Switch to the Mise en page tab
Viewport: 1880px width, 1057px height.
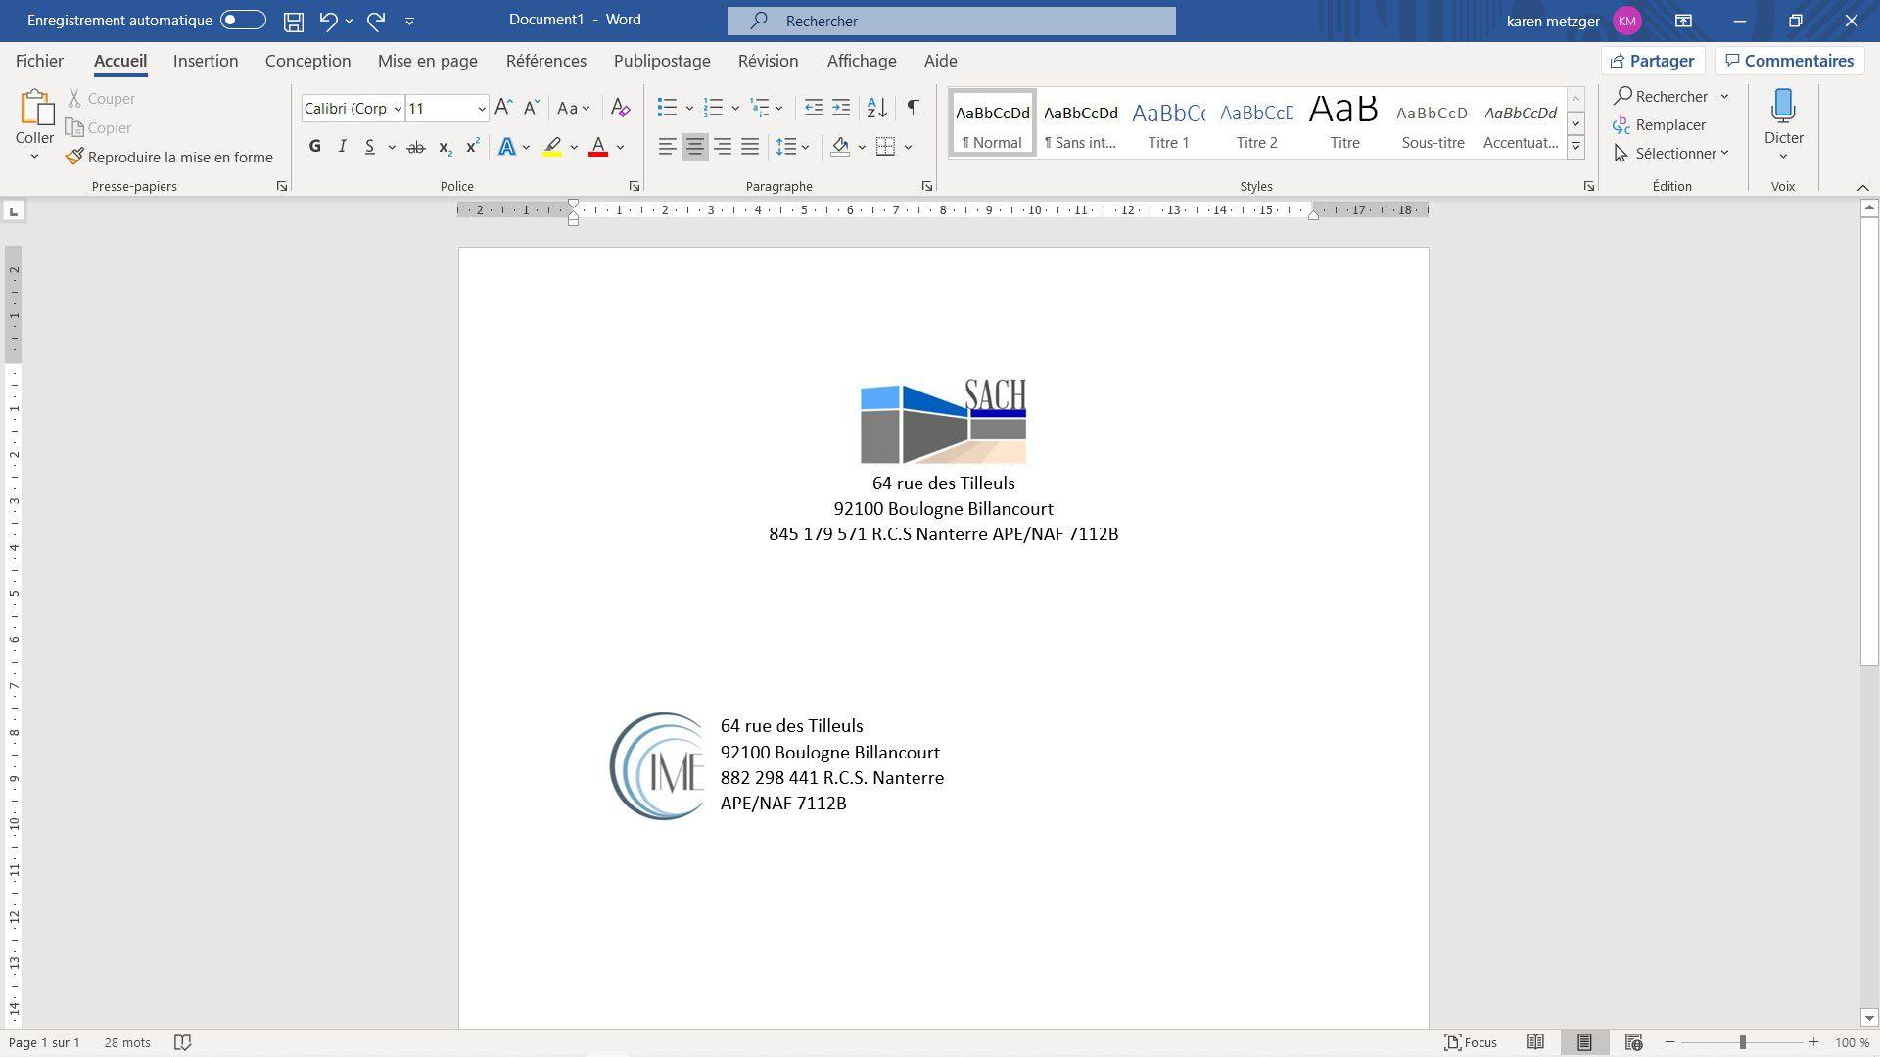pyautogui.click(x=428, y=61)
